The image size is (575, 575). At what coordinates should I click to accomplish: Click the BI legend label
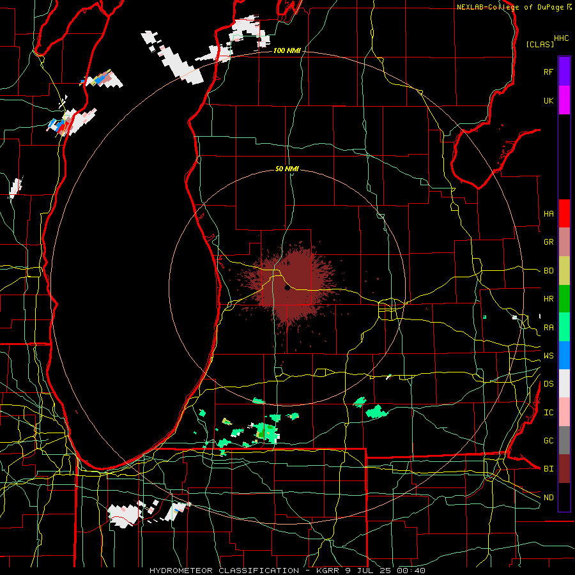[548, 469]
